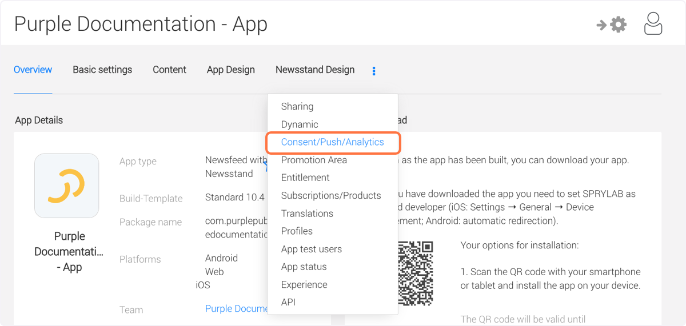
Task: Select Translations from the menu
Action: tap(307, 214)
